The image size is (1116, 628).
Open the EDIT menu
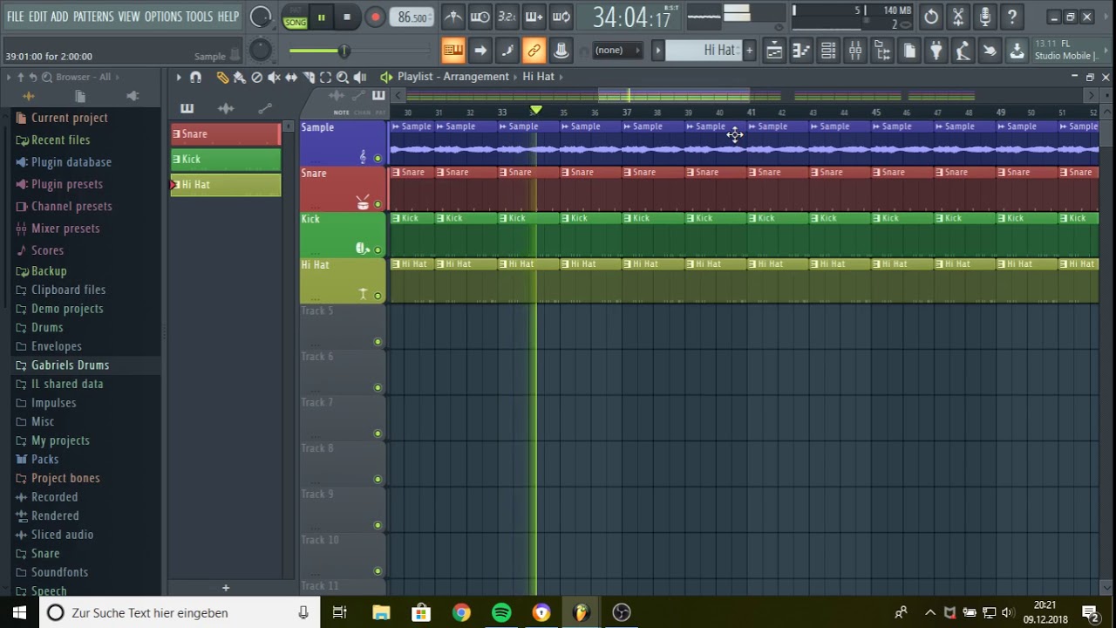37,17
